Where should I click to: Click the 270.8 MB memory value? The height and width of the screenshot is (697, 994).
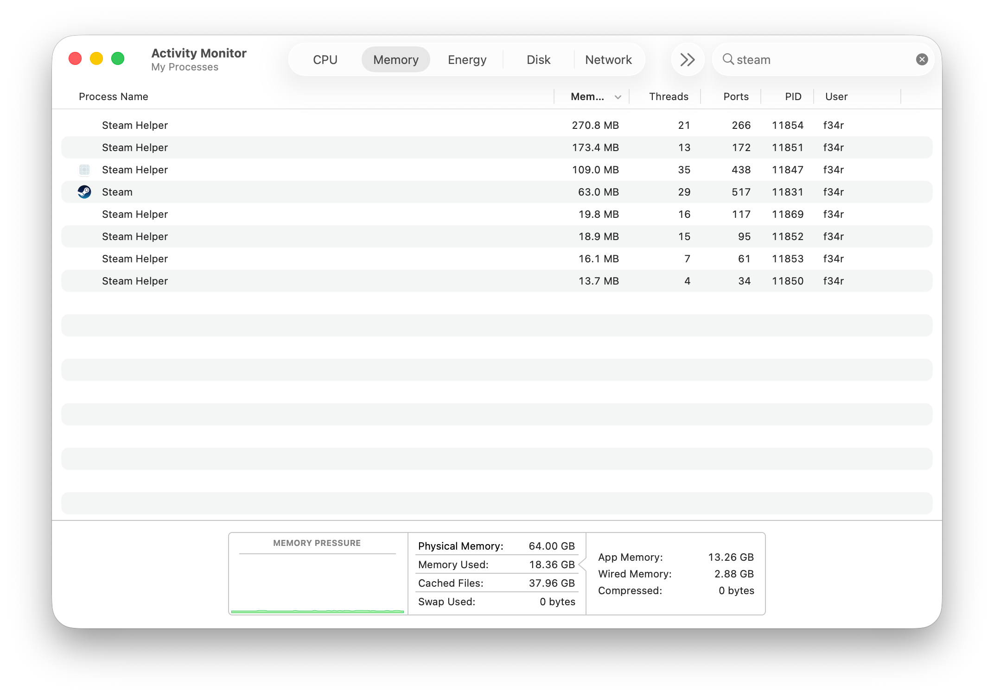point(595,125)
